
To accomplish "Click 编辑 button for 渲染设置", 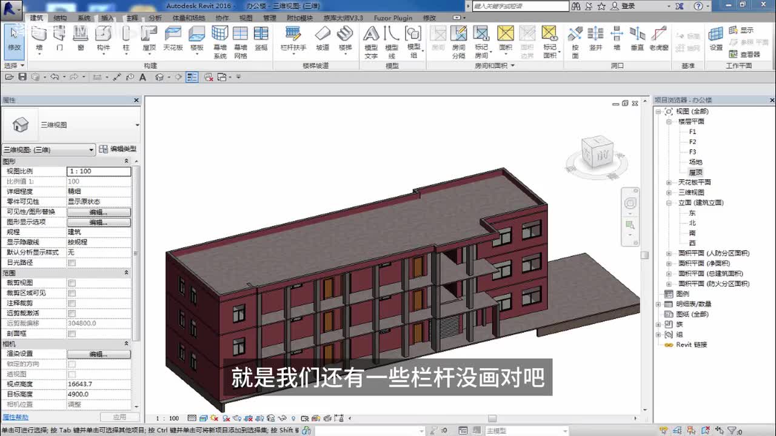I will [99, 354].
